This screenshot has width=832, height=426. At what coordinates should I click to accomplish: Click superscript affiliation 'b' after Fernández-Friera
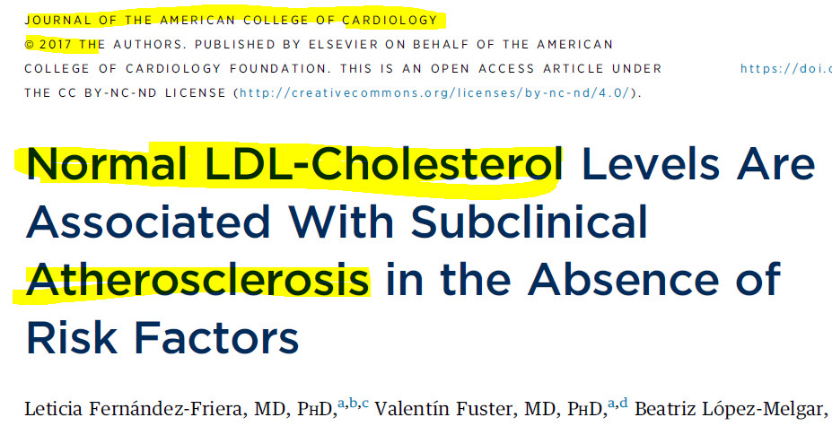[353, 403]
